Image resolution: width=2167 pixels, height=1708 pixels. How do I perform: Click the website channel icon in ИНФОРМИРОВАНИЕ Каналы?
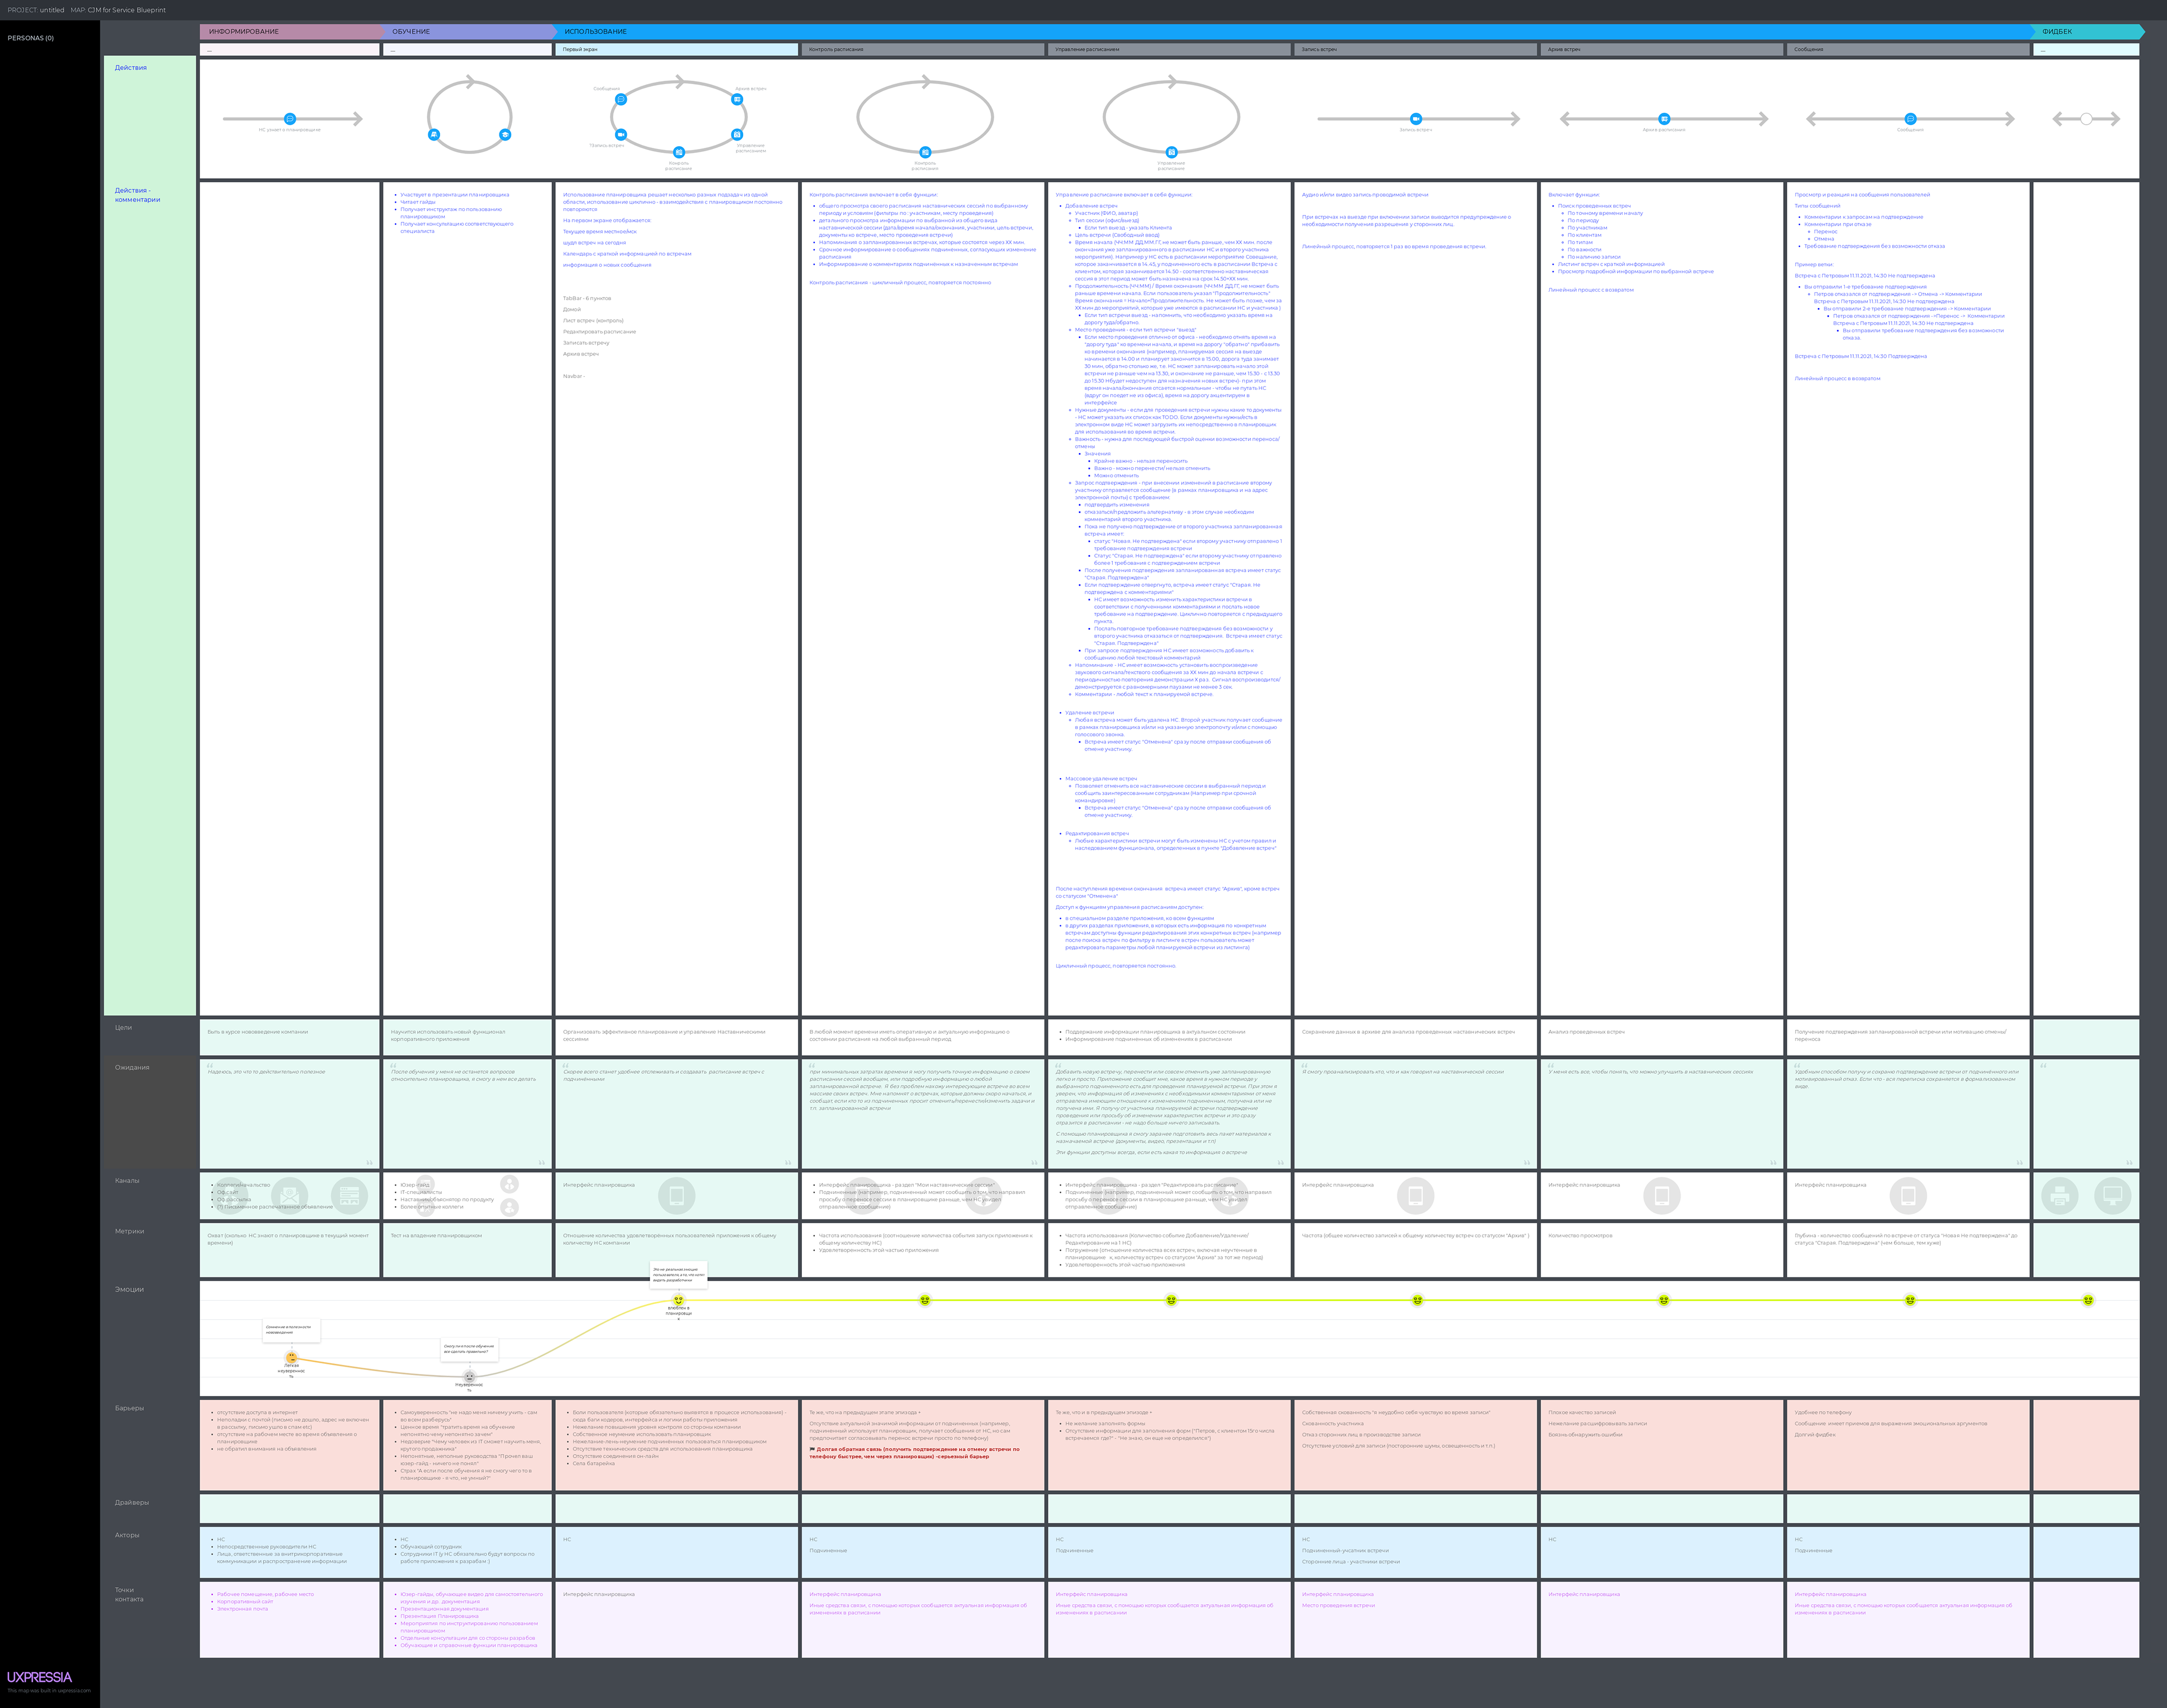(x=349, y=1195)
